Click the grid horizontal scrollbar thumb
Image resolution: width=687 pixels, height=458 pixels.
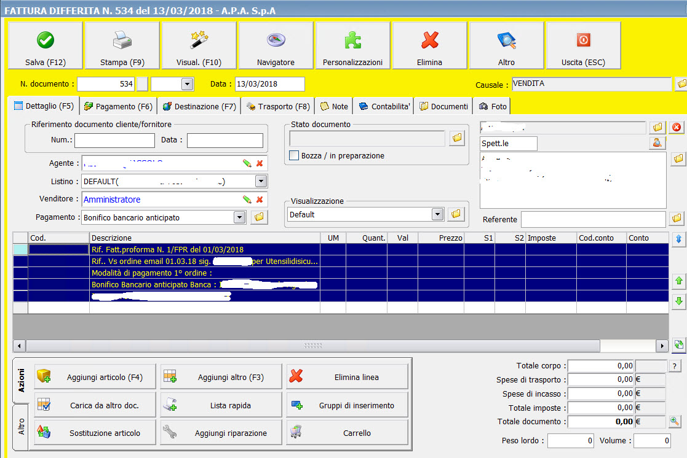pos(313,346)
